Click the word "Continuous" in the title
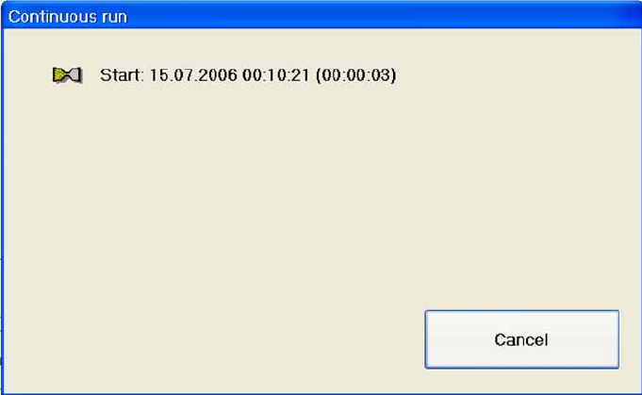Viewport: 642px width, 395px height. 51,17
